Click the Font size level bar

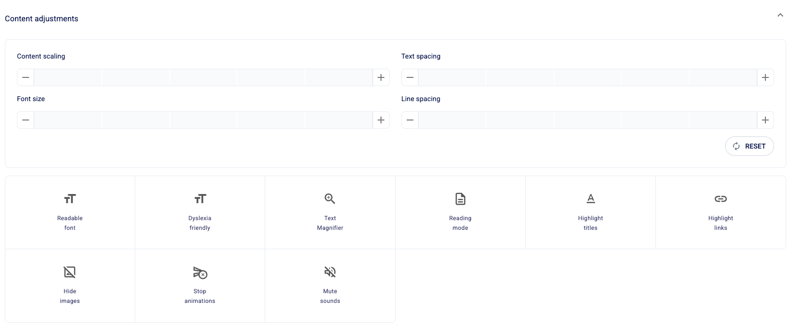coord(203,120)
